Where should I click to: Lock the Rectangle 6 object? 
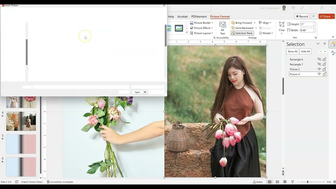[324, 59]
